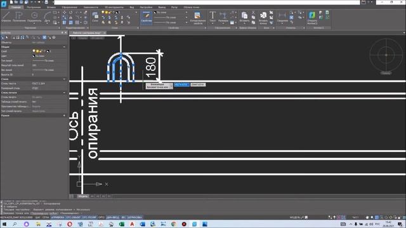Open the Layers (Слои) manager
Screen dimensions: 406x228
(95, 17)
